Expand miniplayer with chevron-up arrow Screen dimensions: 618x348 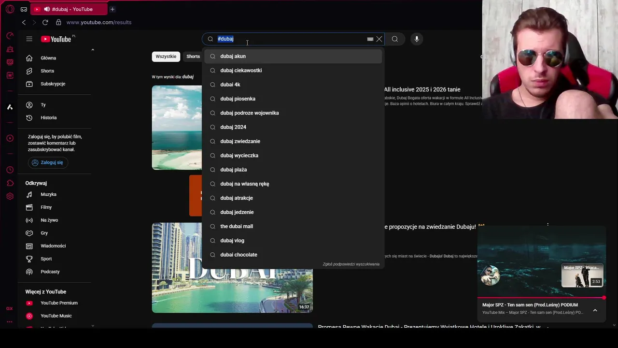[595, 310]
